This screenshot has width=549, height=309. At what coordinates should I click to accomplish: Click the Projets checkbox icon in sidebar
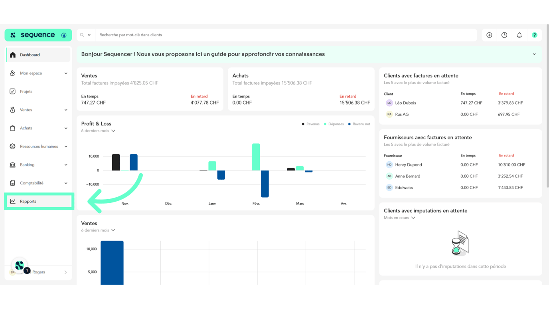point(13,91)
